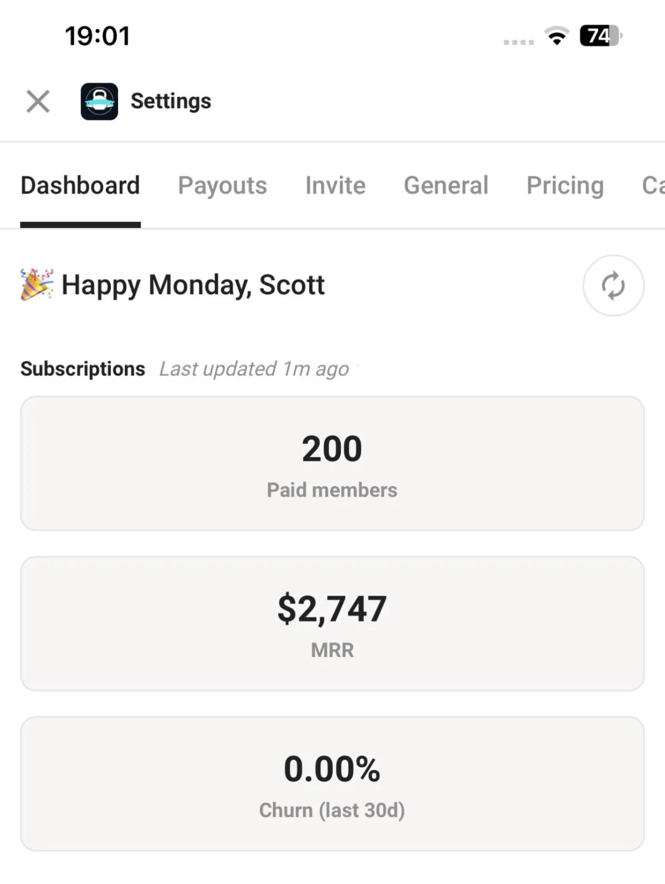The image size is (665, 884).
Task: Open the 200 Paid members card
Action: click(x=332, y=464)
